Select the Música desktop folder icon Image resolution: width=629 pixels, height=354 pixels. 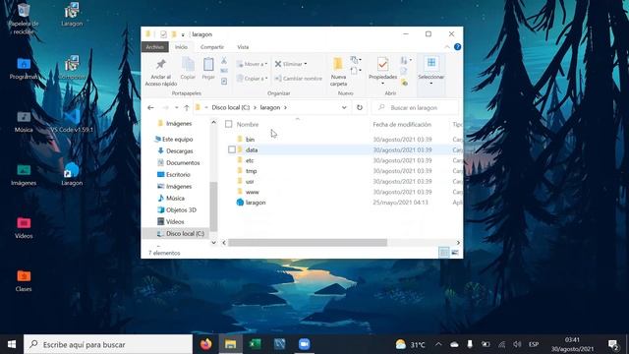tap(24, 121)
